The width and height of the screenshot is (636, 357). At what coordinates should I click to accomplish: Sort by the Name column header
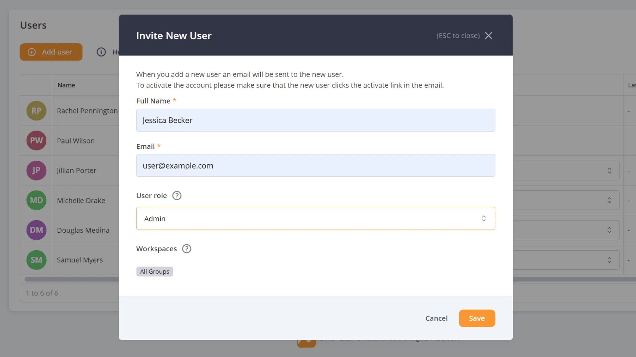[66, 85]
